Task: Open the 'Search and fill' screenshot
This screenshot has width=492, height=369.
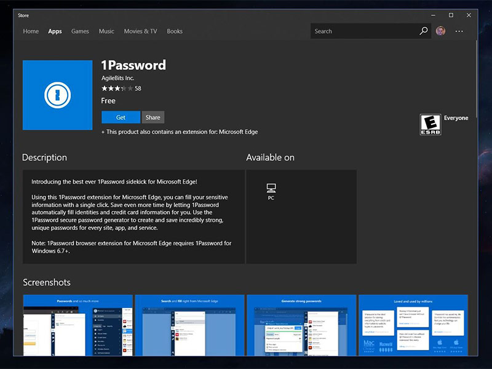Action: pyautogui.click(x=189, y=325)
